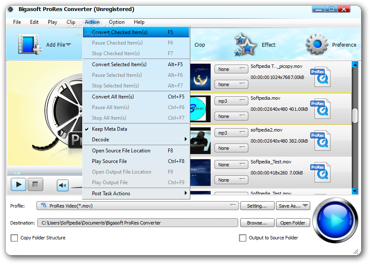
Task: Mute audio with the speaker icon
Action: tap(63, 185)
